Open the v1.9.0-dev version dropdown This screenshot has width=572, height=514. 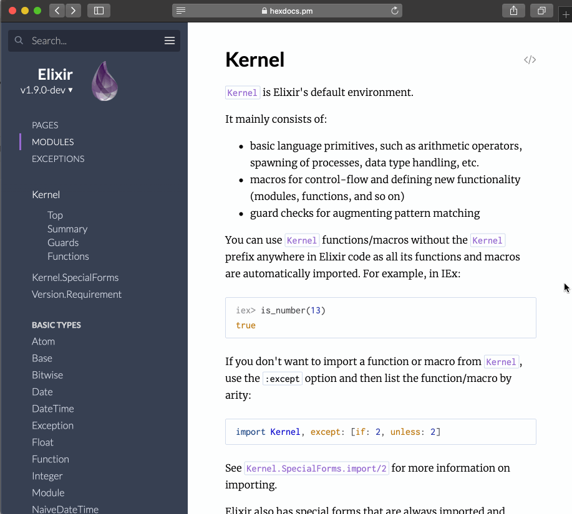tap(47, 90)
